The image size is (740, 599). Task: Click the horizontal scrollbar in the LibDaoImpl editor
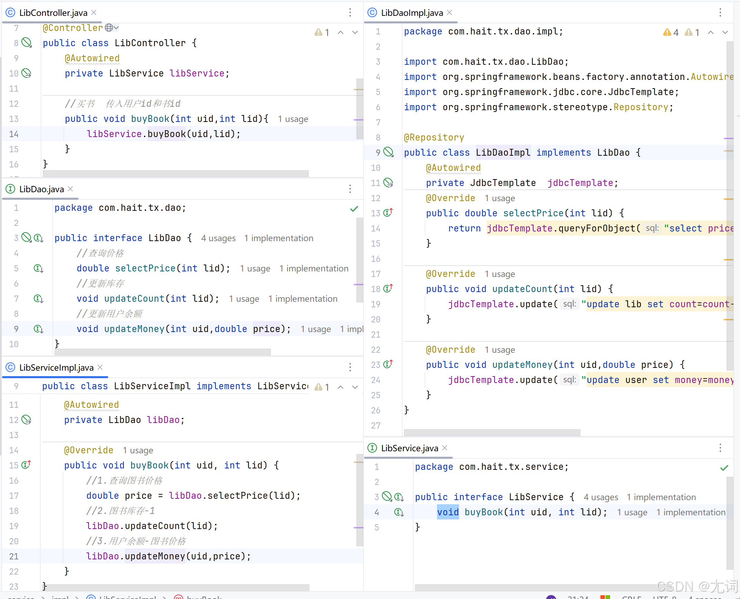(x=492, y=432)
